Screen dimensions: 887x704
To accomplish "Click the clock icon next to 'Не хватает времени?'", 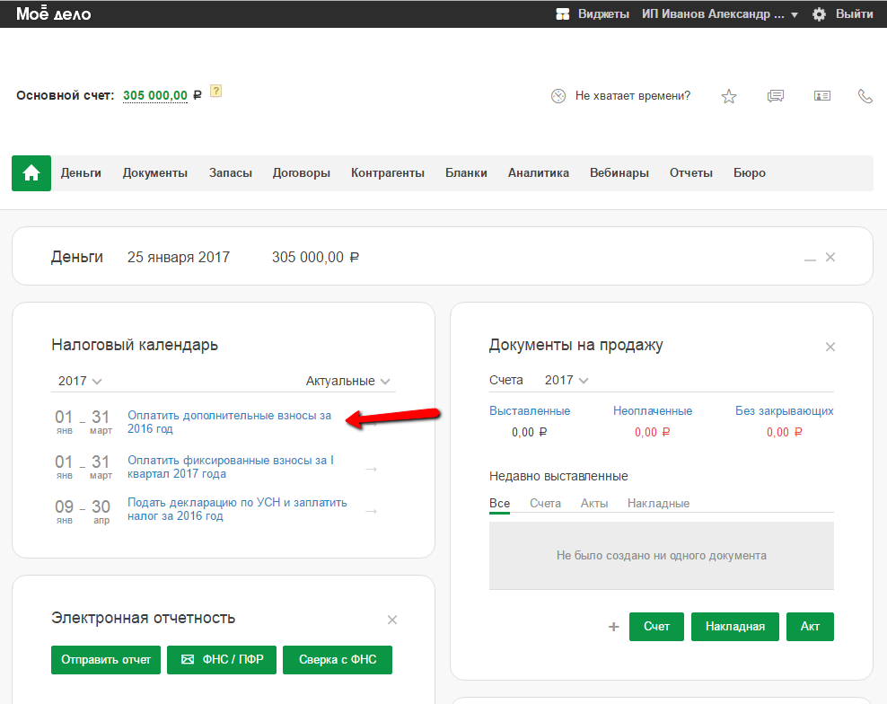I will [x=558, y=96].
